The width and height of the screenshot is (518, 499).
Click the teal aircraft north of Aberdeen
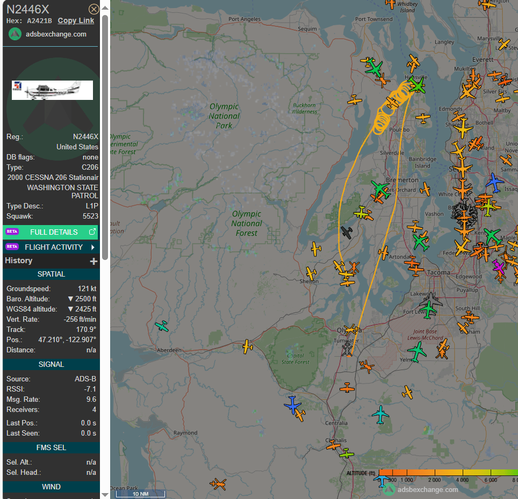(161, 326)
